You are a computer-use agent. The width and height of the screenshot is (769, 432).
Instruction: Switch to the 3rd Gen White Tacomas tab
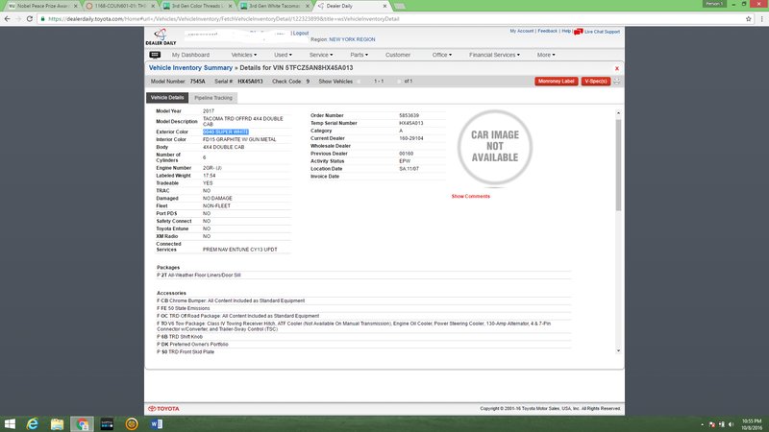[274, 6]
